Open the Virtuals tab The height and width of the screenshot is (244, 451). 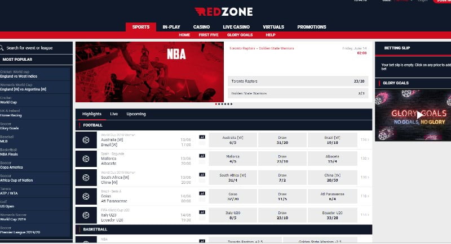click(x=273, y=27)
